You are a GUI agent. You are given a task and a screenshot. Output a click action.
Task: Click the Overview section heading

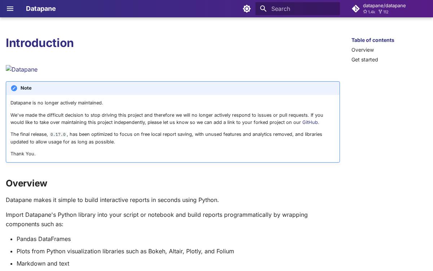[x=26, y=183]
